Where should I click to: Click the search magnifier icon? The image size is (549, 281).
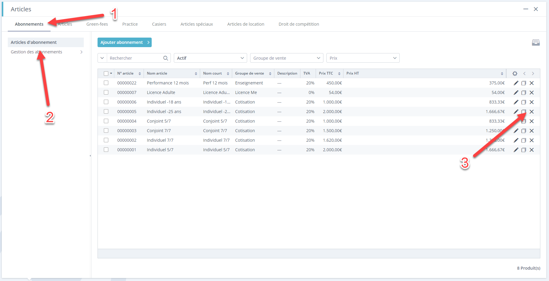(165, 58)
